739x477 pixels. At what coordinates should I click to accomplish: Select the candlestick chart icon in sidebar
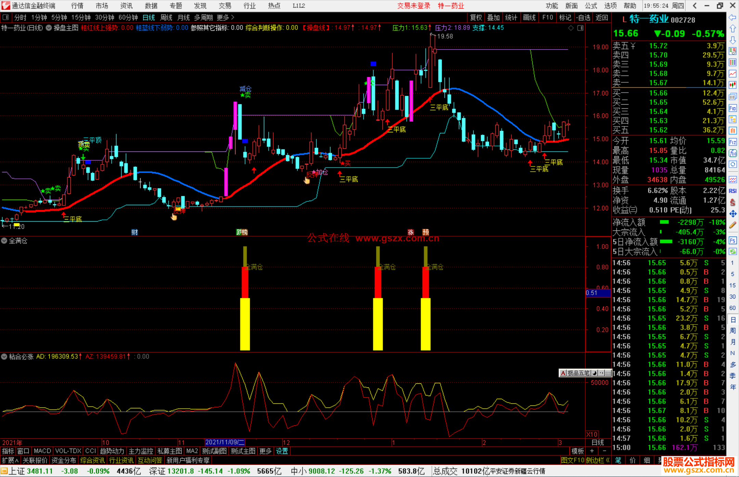point(732,85)
